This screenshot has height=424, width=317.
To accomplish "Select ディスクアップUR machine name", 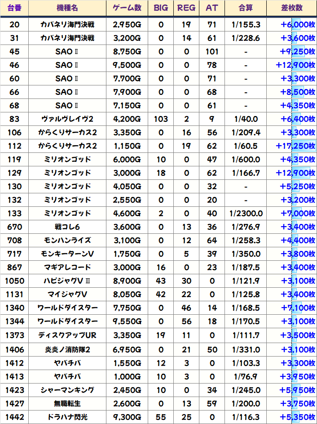I will click(x=67, y=335).
